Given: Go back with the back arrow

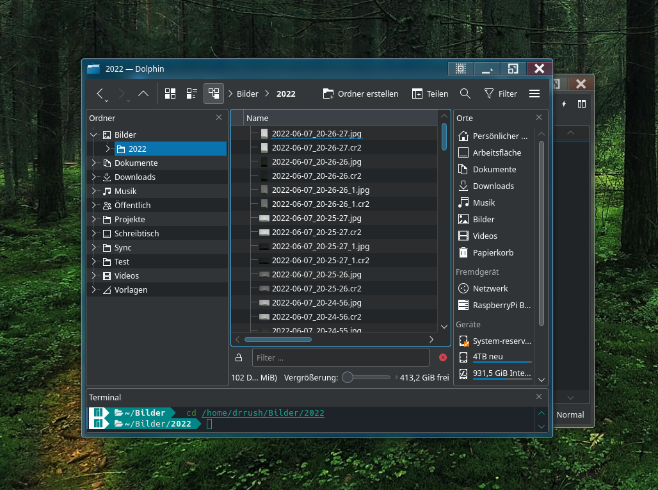Looking at the screenshot, I should tap(100, 94).
